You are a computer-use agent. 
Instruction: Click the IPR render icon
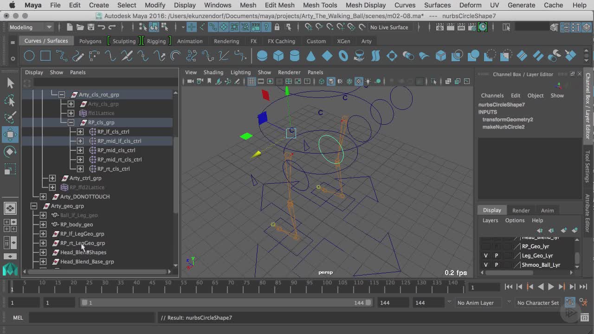tap(461, 27)
